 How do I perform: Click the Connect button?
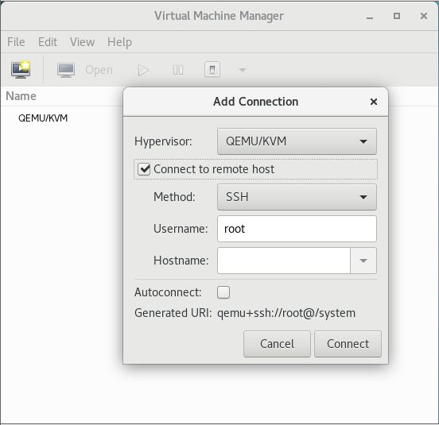pyautogui.click(x=348, y=344)
